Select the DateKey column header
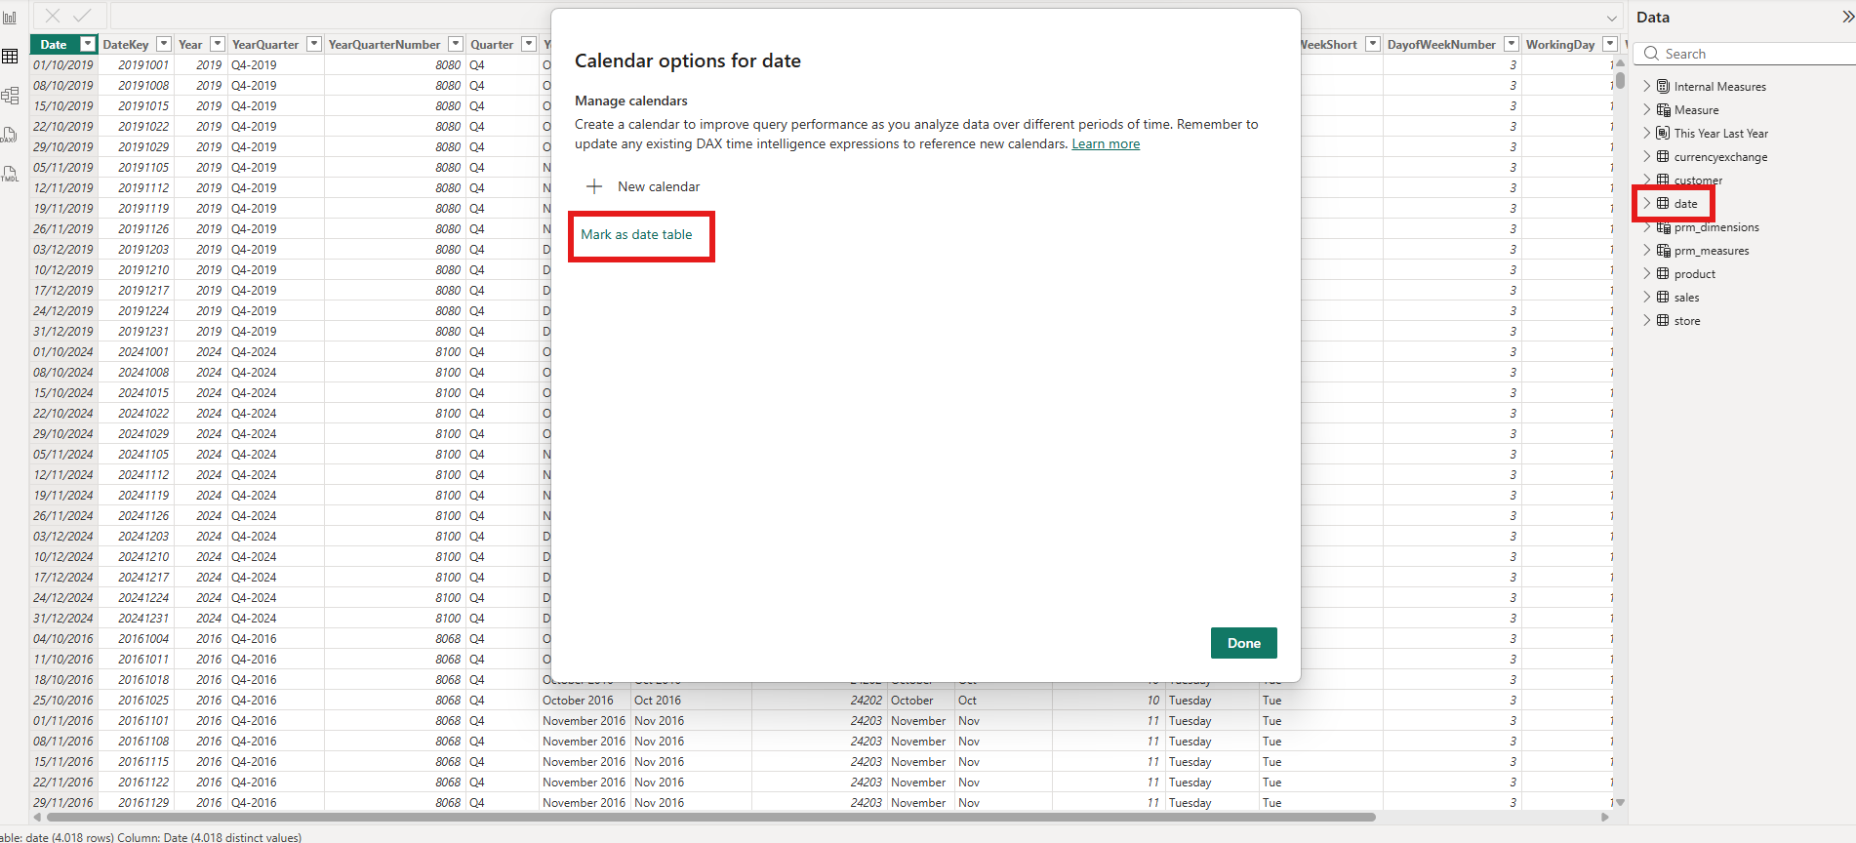 pos(126,44)
